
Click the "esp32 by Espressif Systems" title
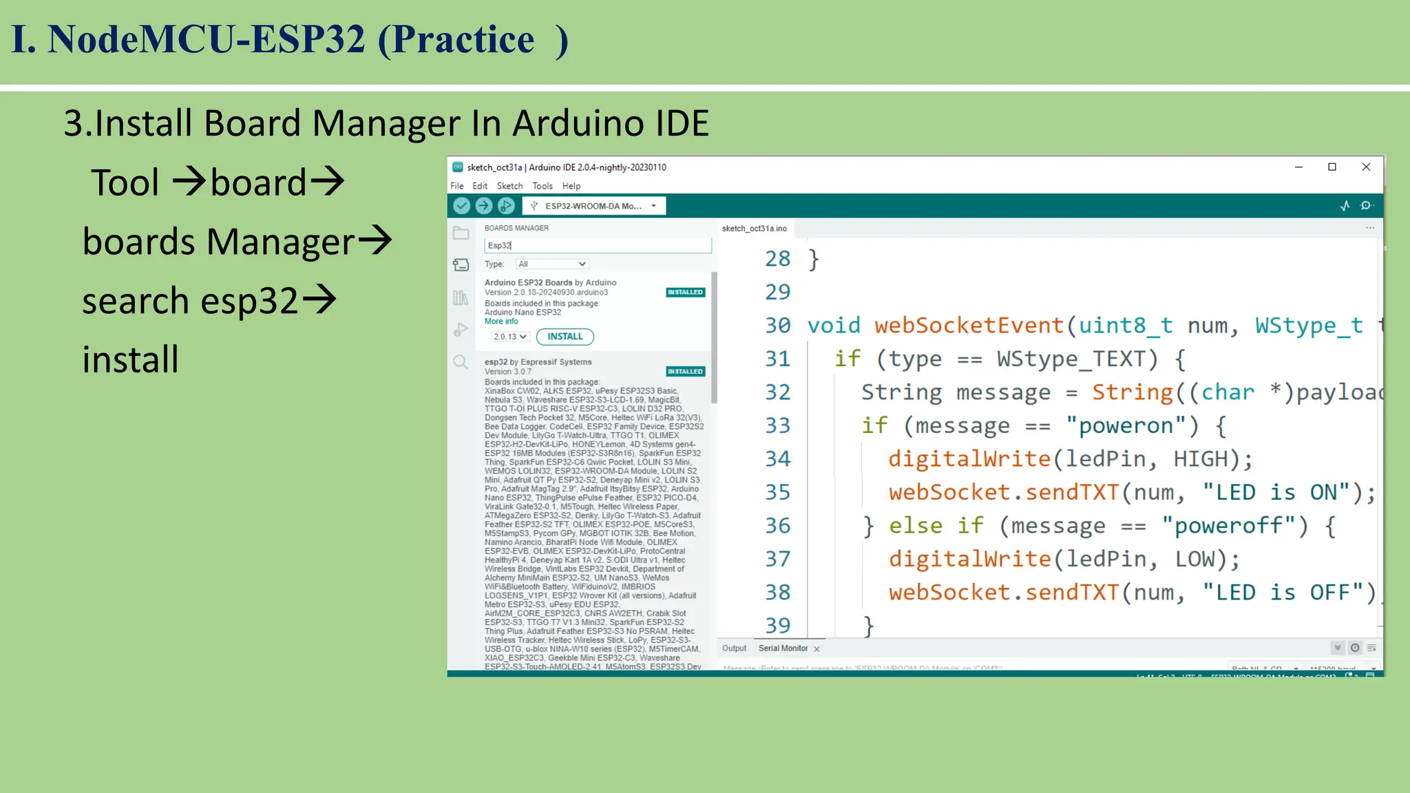coord(538,361)
